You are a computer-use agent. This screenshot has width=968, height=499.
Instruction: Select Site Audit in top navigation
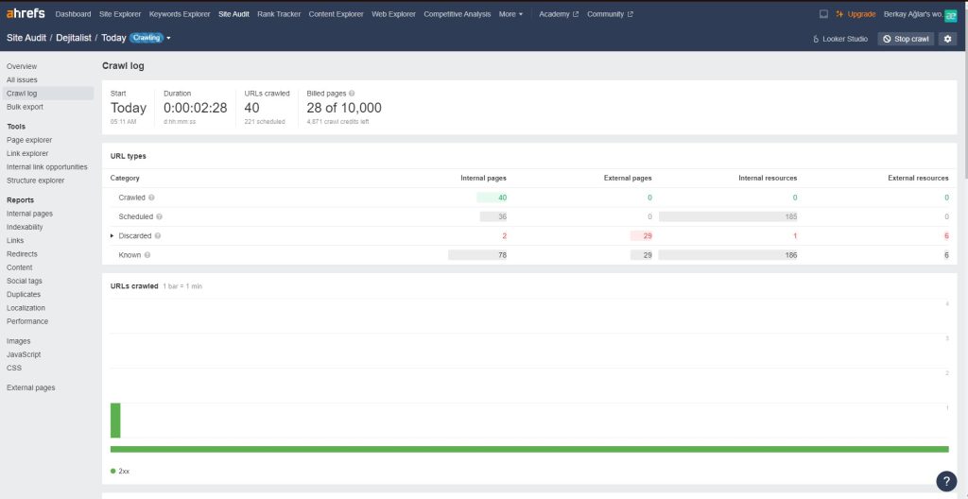(234, 14)
